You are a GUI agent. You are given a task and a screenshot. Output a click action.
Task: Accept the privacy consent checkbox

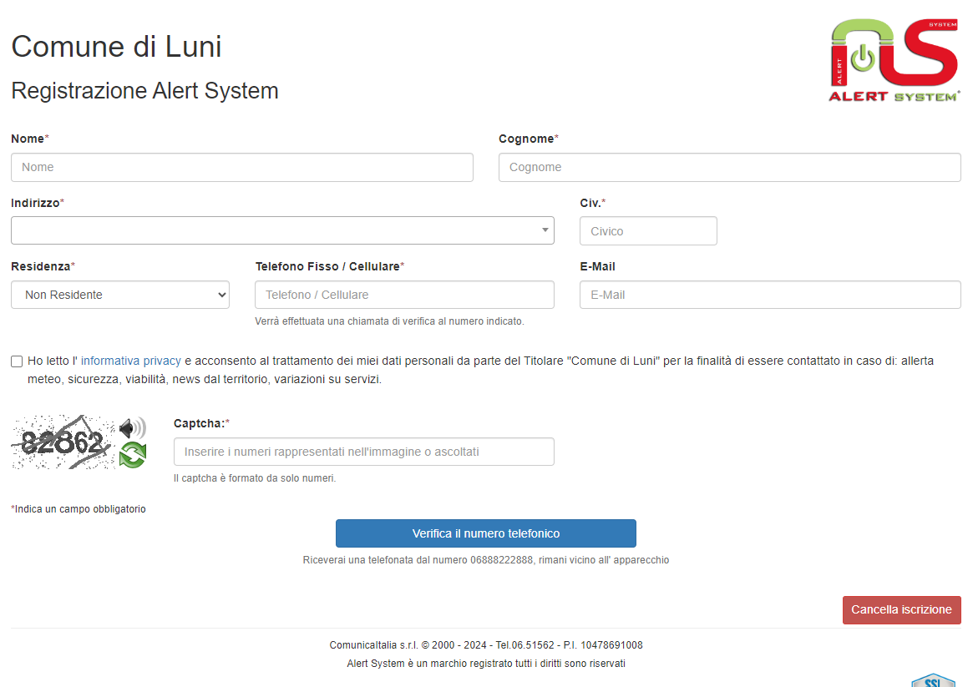17,361
